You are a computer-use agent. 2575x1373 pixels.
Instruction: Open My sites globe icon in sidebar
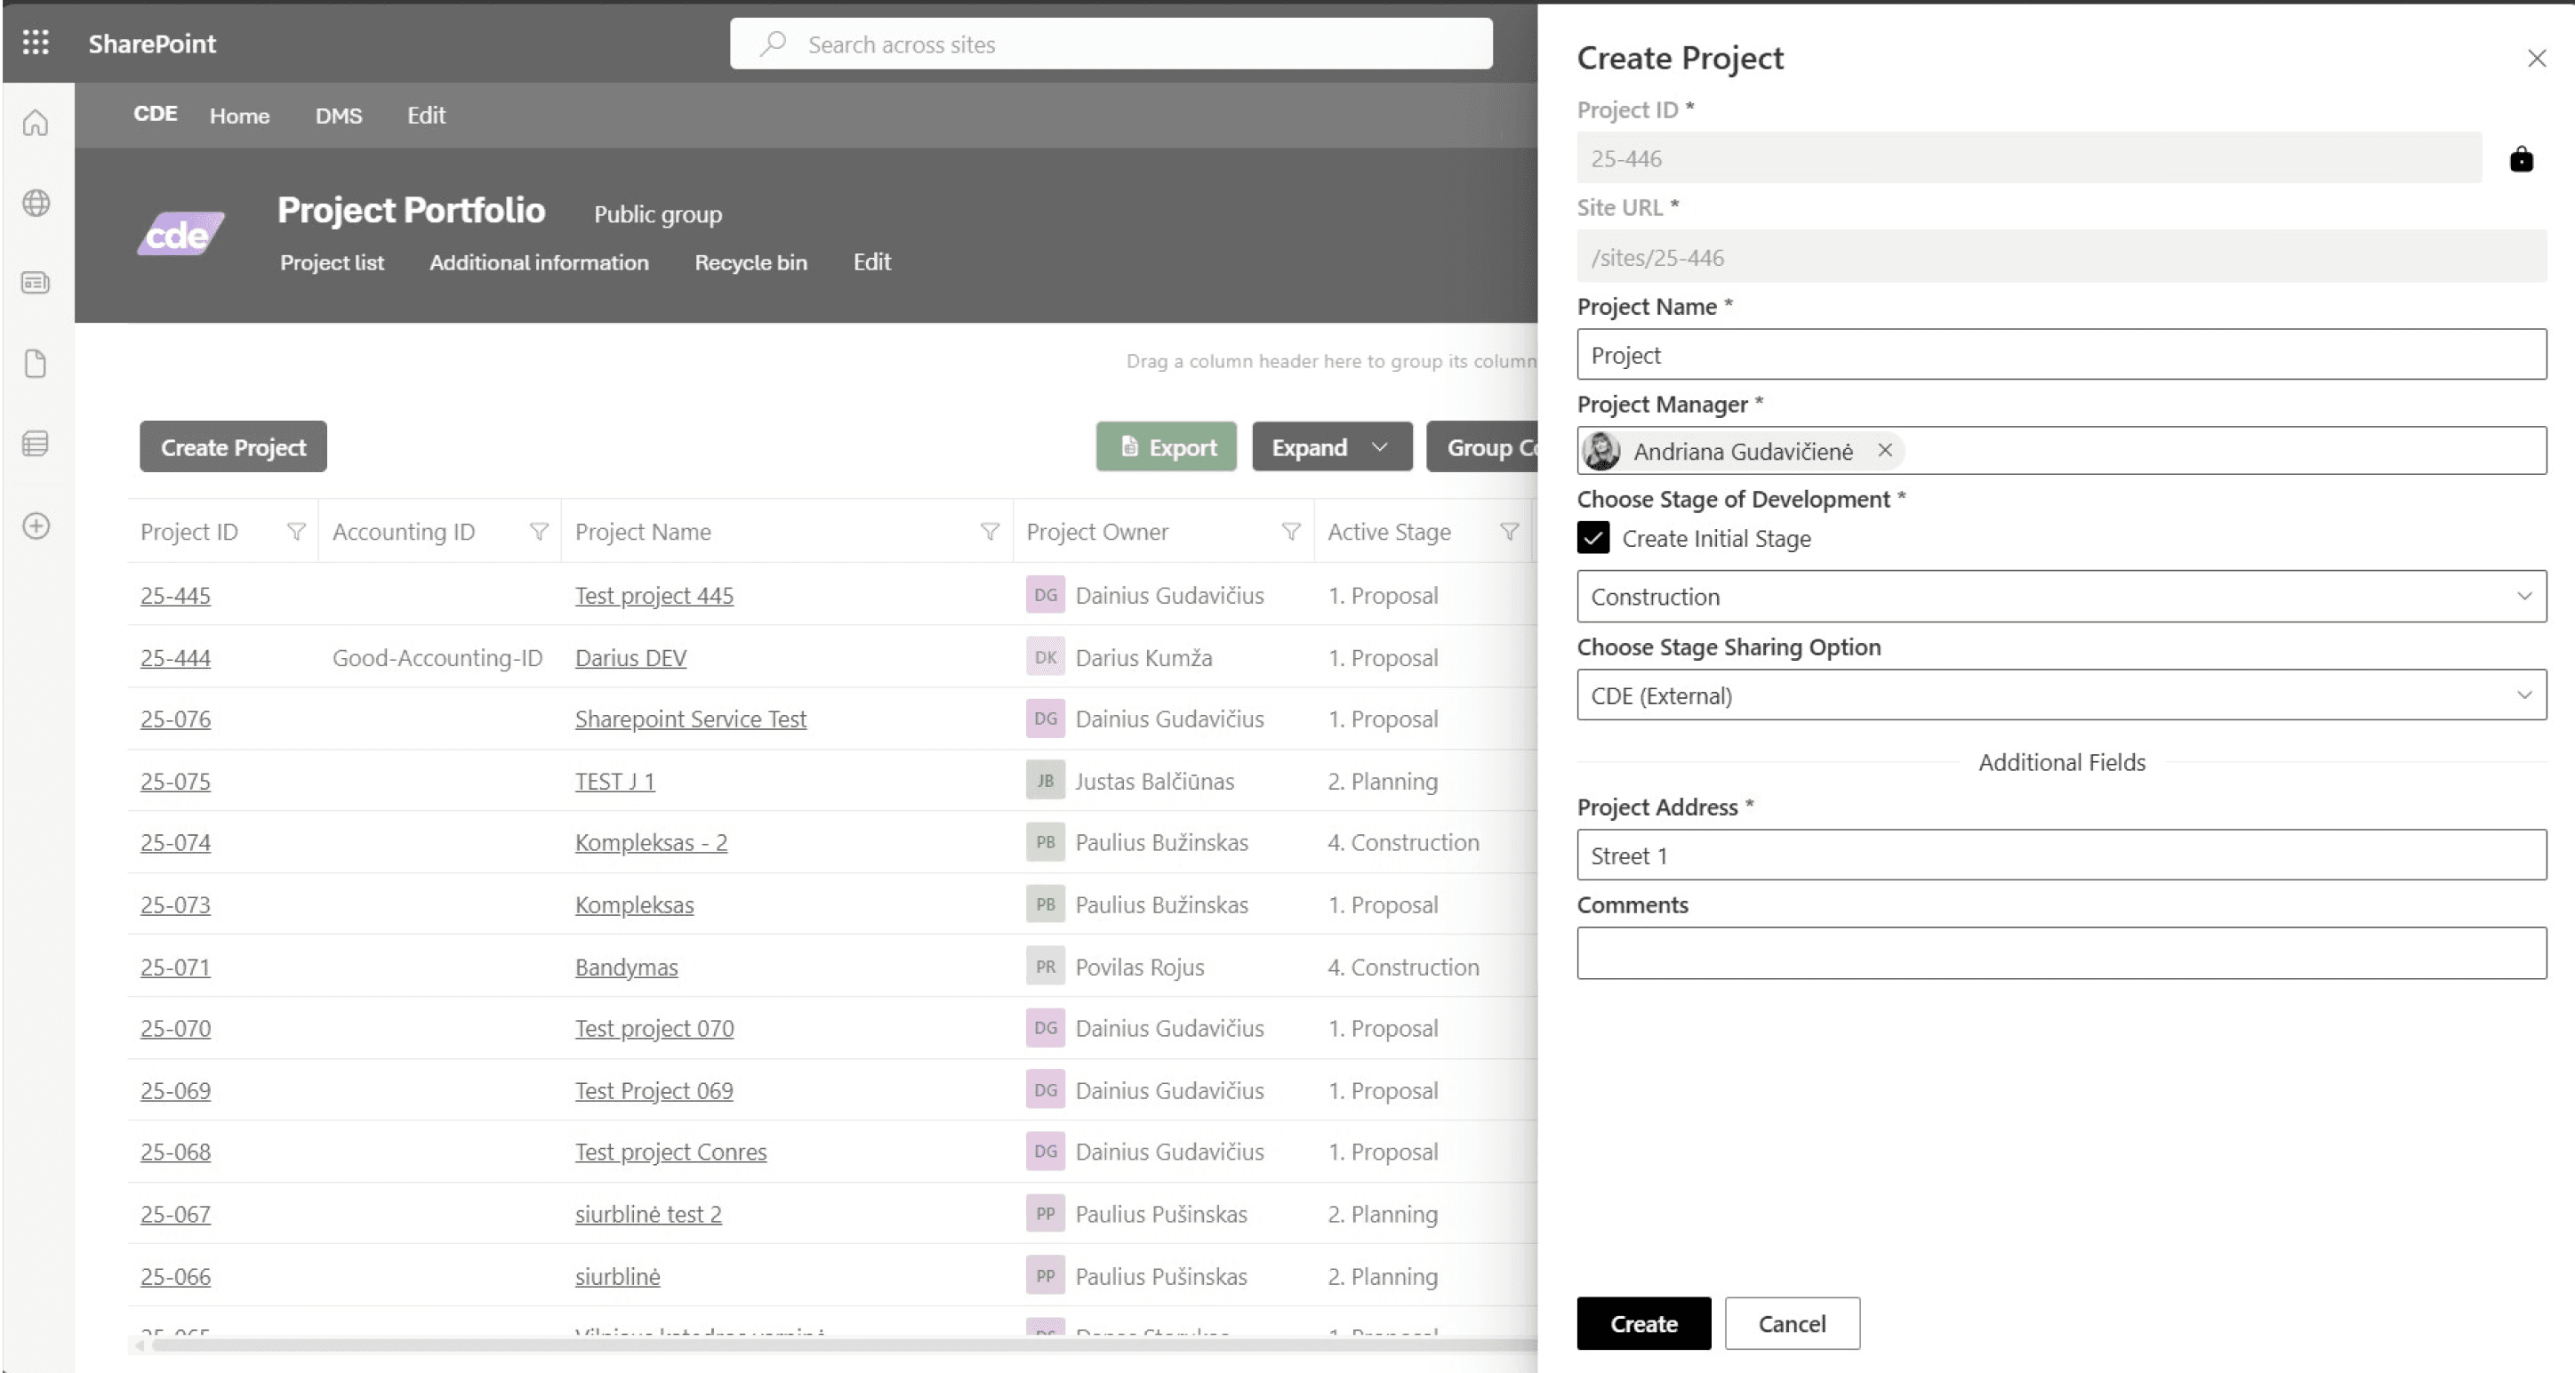36,203
